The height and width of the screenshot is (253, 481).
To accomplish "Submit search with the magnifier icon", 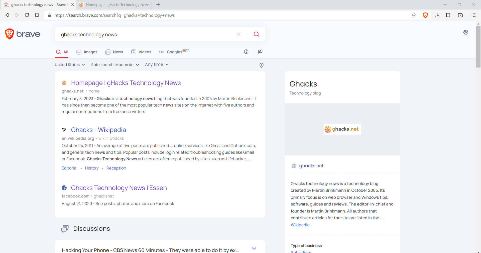I will (x=257, y=34).
